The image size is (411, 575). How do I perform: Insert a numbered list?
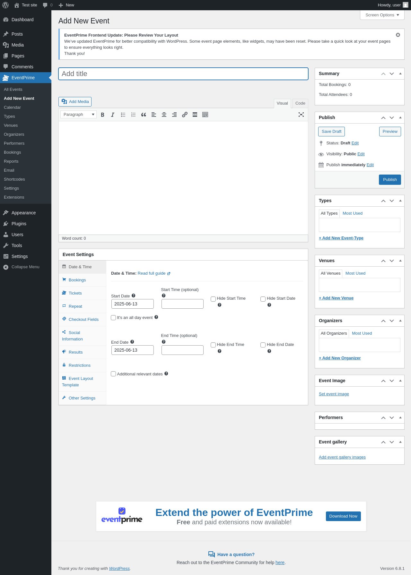click(133, 115)
